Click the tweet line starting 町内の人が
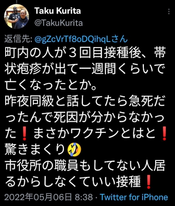Image resolution: width=175 pixels, height=206 pixels. click(x=85, y=53)
